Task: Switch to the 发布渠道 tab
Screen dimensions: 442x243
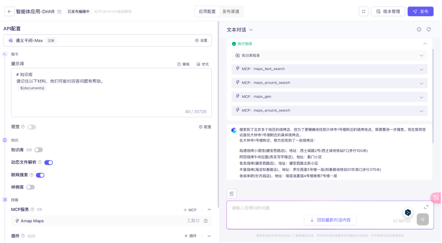Action: point(231,12)
